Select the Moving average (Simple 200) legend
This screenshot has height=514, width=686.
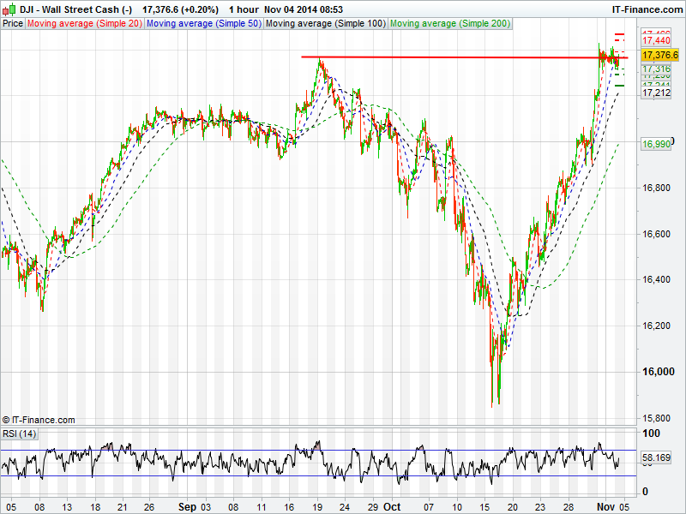(x=450, y=24)
